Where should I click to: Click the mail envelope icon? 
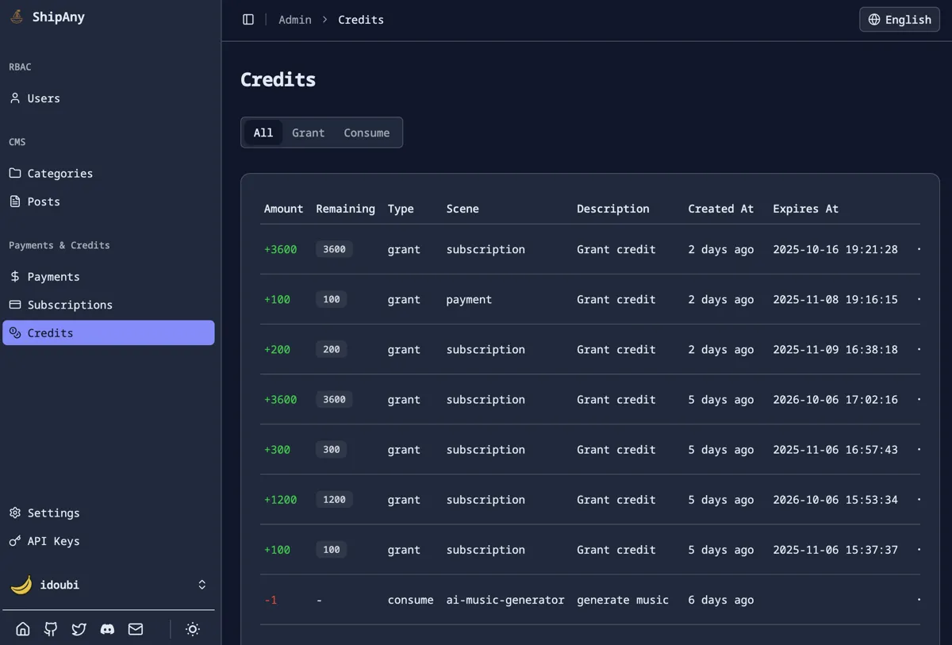(136, 629)
